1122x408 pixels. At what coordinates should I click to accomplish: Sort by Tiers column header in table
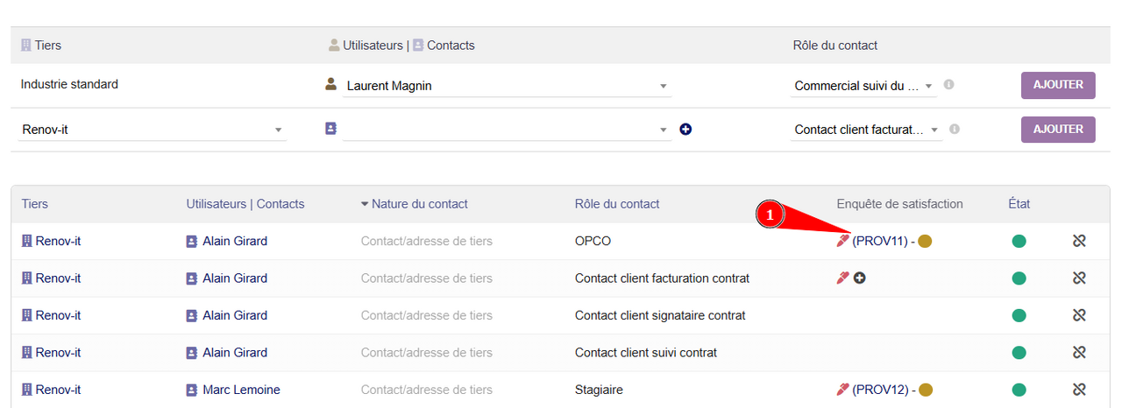coord(35,204)
